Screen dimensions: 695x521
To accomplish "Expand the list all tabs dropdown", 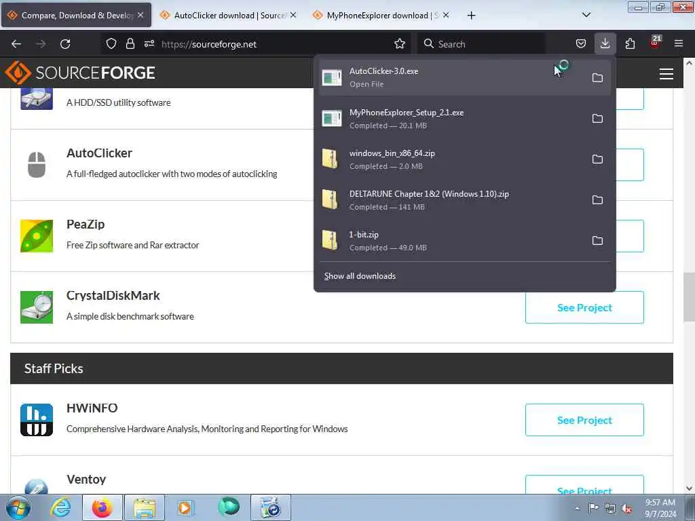I will [x=586, y=15].
